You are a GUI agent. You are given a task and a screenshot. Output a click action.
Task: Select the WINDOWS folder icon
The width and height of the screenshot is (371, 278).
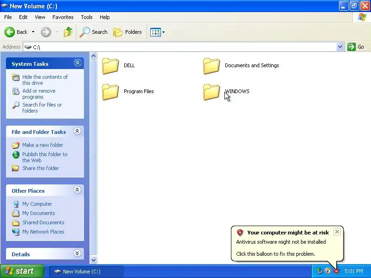[211, 92]
